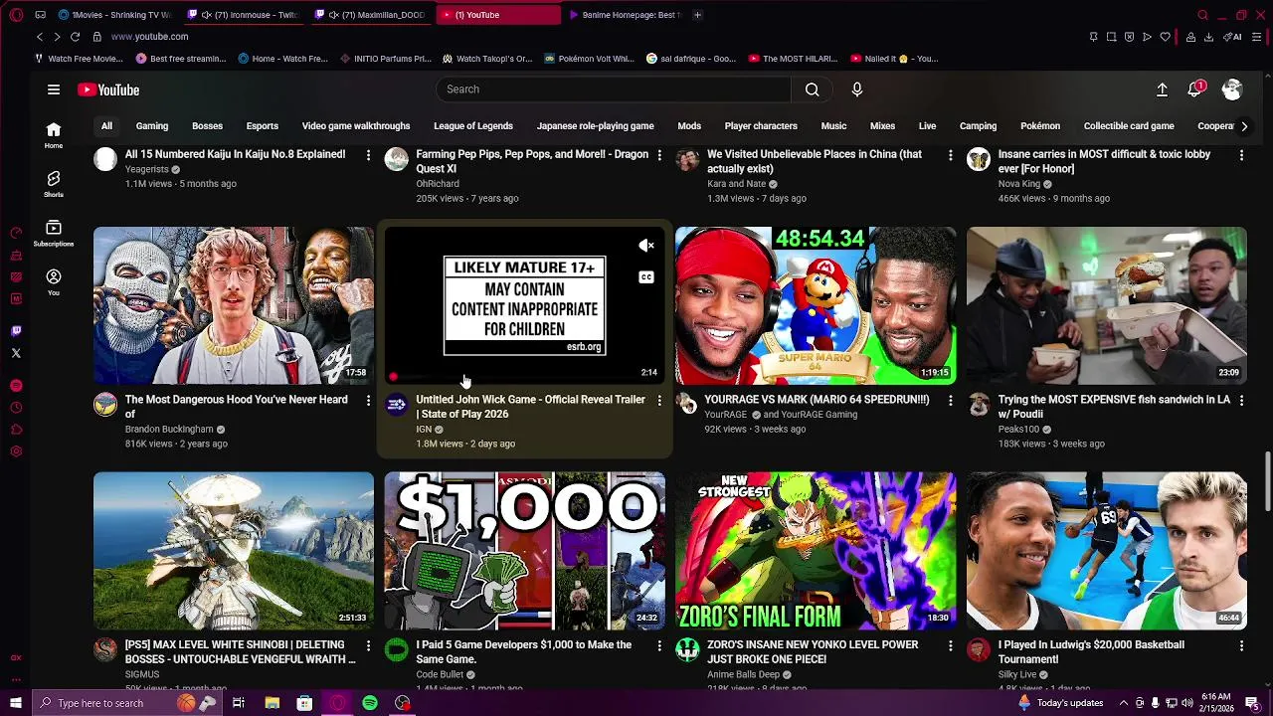Open browser downloads icon
The image size is (1273, 716).
coord(1208,37)
